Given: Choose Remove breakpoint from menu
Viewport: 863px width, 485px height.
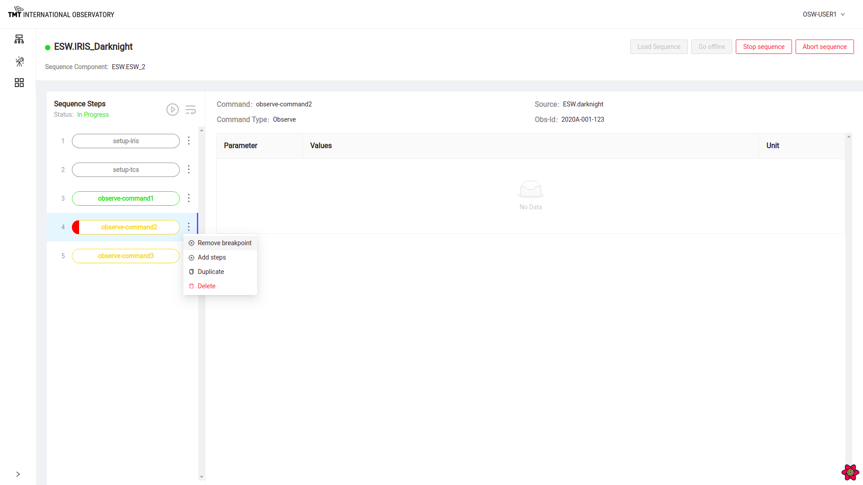Looking at the screenshot, I should click(220, 243).
